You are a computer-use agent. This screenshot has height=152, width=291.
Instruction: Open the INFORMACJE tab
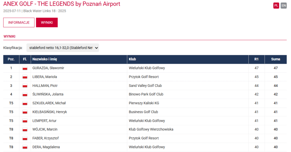(19, 22)
